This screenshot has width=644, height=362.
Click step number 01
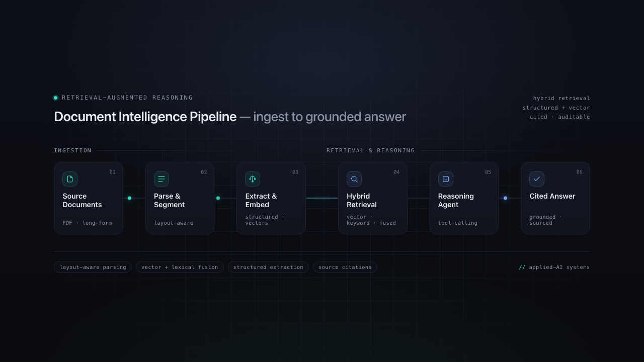pyautogui.click(x=113, y=172)
